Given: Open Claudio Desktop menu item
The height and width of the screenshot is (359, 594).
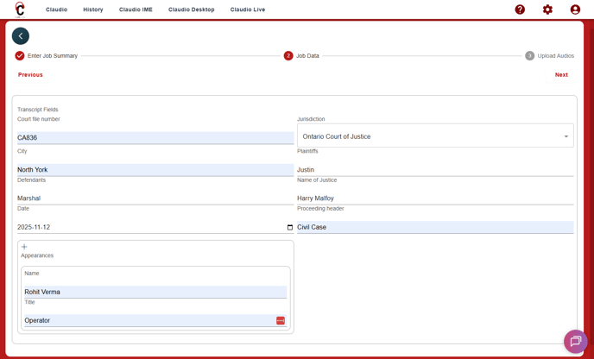Looking at the screenshot, I should [x=192, y=9].
